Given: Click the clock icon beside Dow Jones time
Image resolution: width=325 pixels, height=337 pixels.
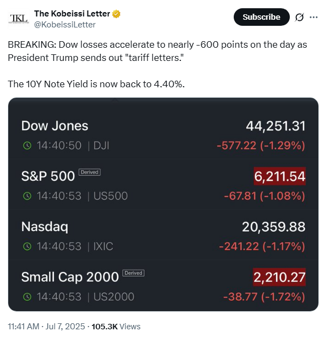Looking at the screenshot, I should tap(27, 145).
